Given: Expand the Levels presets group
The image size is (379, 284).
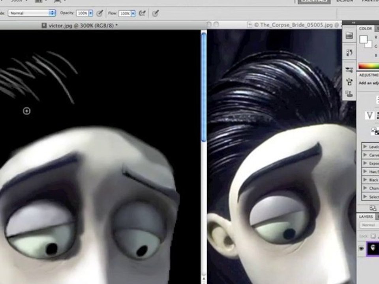Looking at the screenshot, I should [365, 147].
